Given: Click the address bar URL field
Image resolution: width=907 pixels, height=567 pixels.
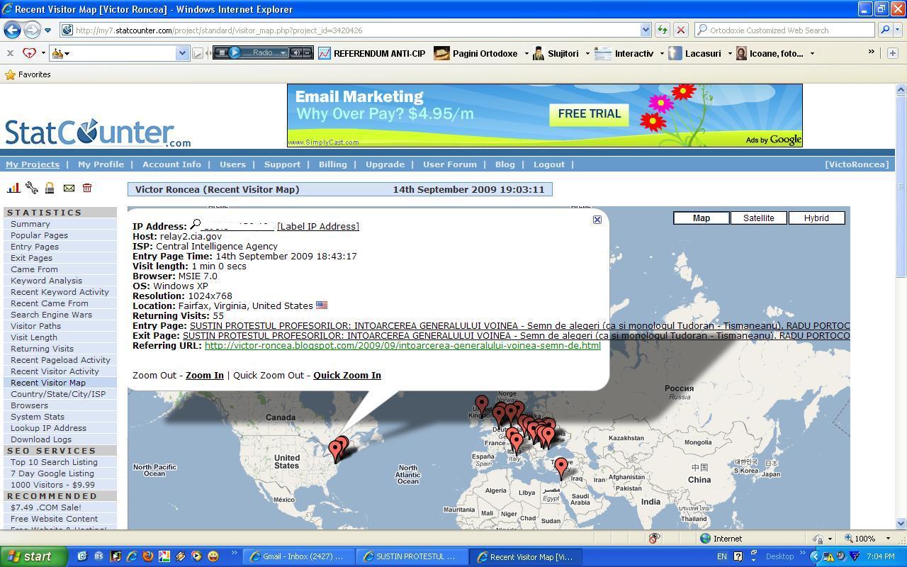Looking at the screenshot, I should click(x=354, y=30).
